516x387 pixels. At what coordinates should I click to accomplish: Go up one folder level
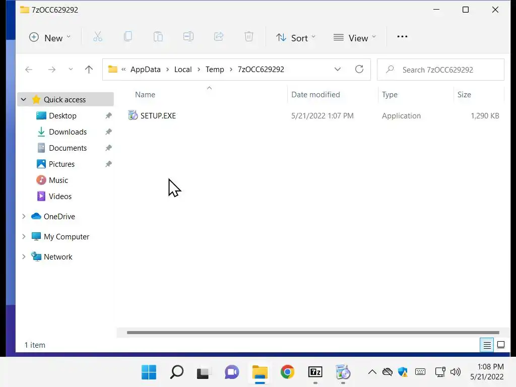[89, 70]
